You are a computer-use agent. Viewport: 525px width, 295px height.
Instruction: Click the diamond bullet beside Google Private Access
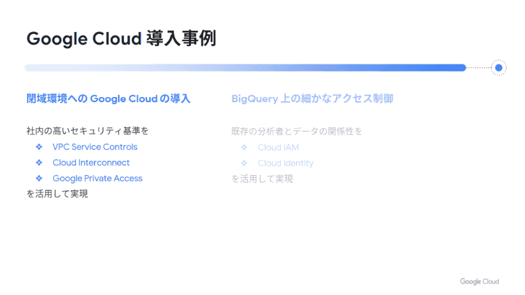click(x=39, y=178)
